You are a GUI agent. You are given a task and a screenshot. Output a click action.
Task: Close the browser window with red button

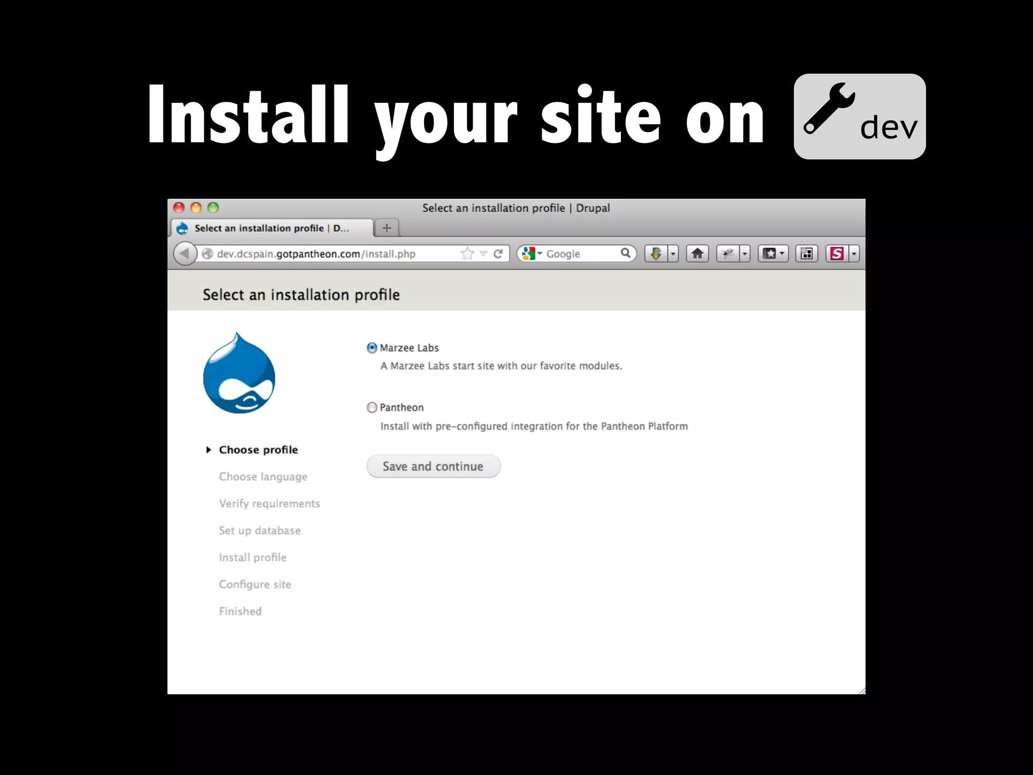pos(179,207)
